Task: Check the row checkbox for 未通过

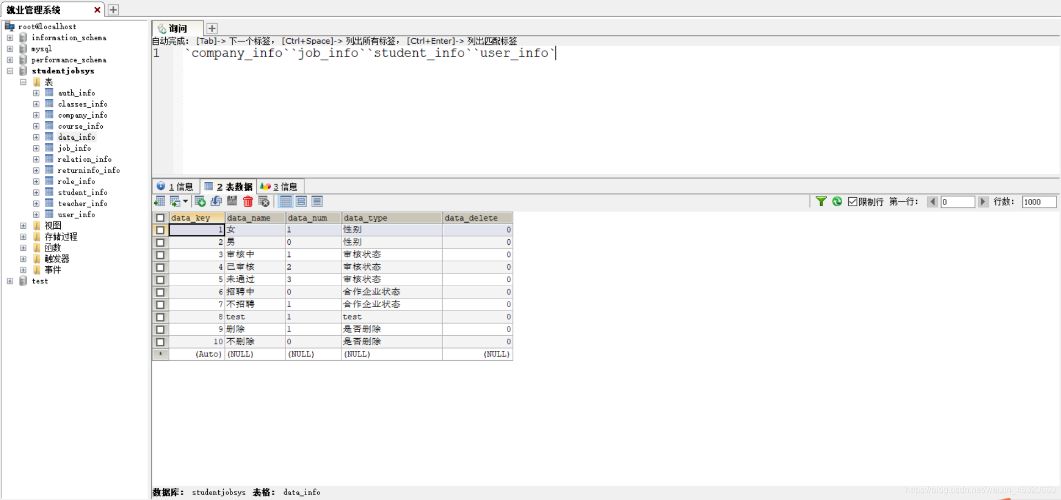Action: pos(160,280)
